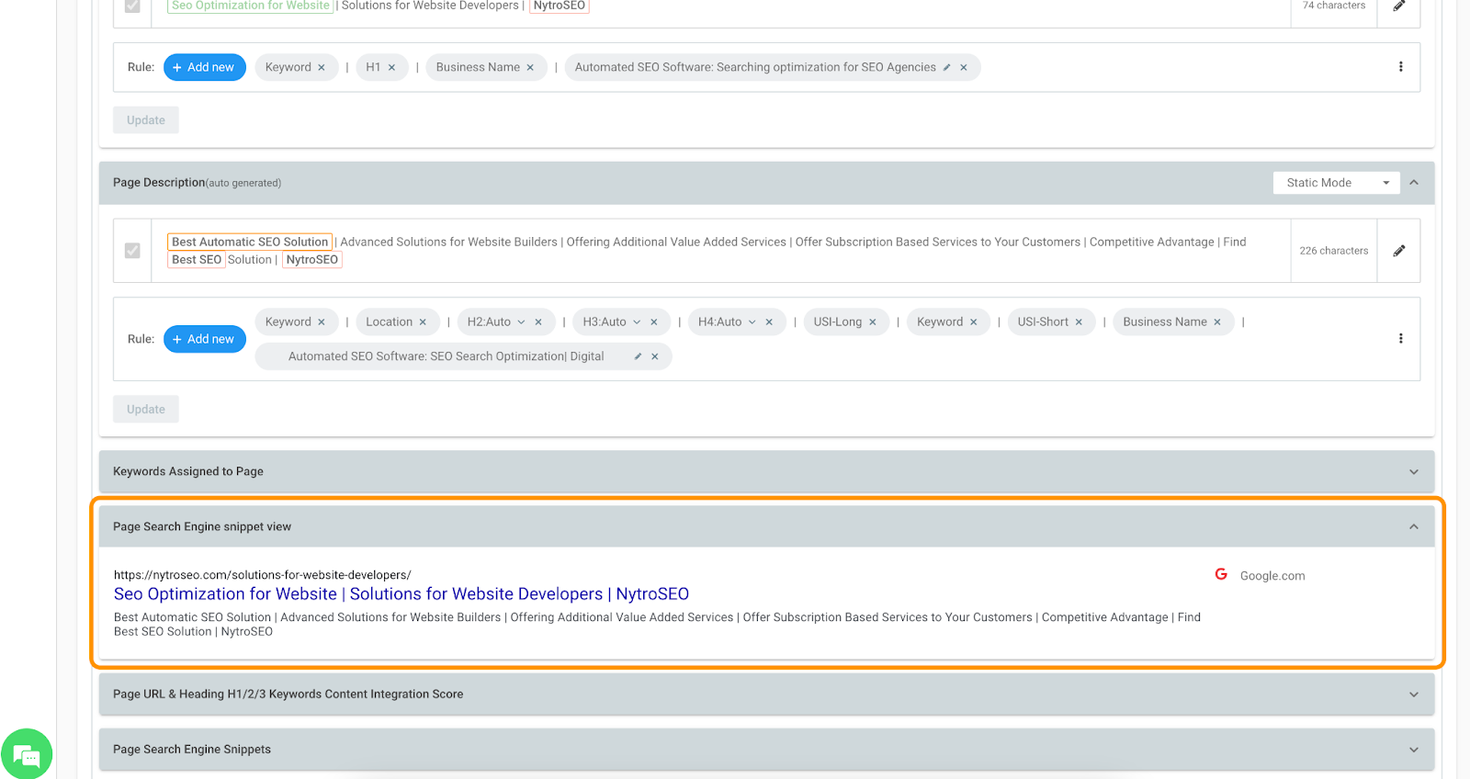Remove Keyword chip from title rule
The width and height of the screenshot is (1470, 779).
click(322, 67)
